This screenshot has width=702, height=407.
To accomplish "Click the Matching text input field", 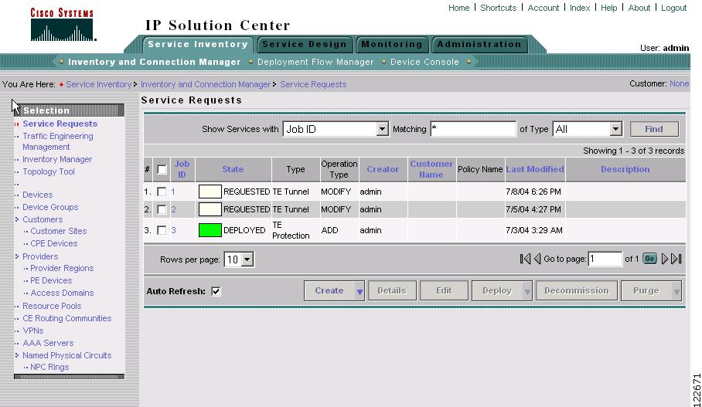I will pyautogui.click(x=473, y=129).
